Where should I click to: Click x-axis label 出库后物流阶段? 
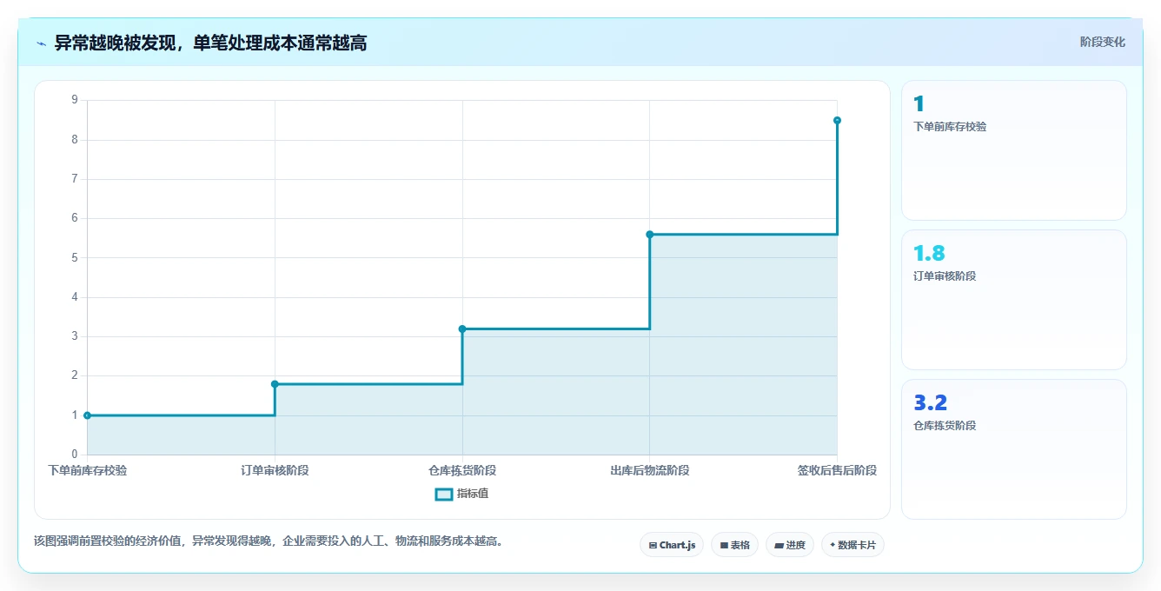[x=650, y=470]
